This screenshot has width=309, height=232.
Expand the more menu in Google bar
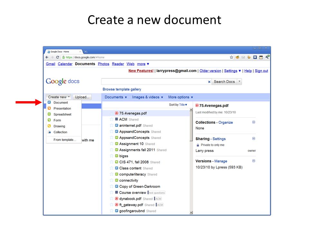pos(143,64)
